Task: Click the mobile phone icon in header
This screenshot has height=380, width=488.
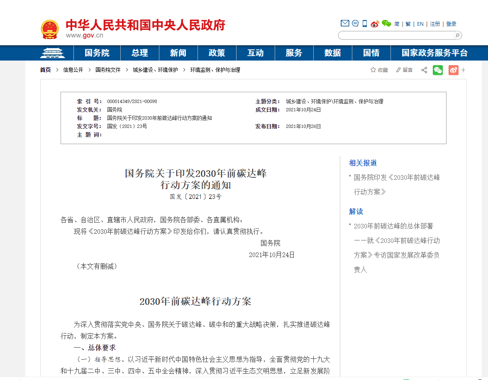Action: coord(365,24)
